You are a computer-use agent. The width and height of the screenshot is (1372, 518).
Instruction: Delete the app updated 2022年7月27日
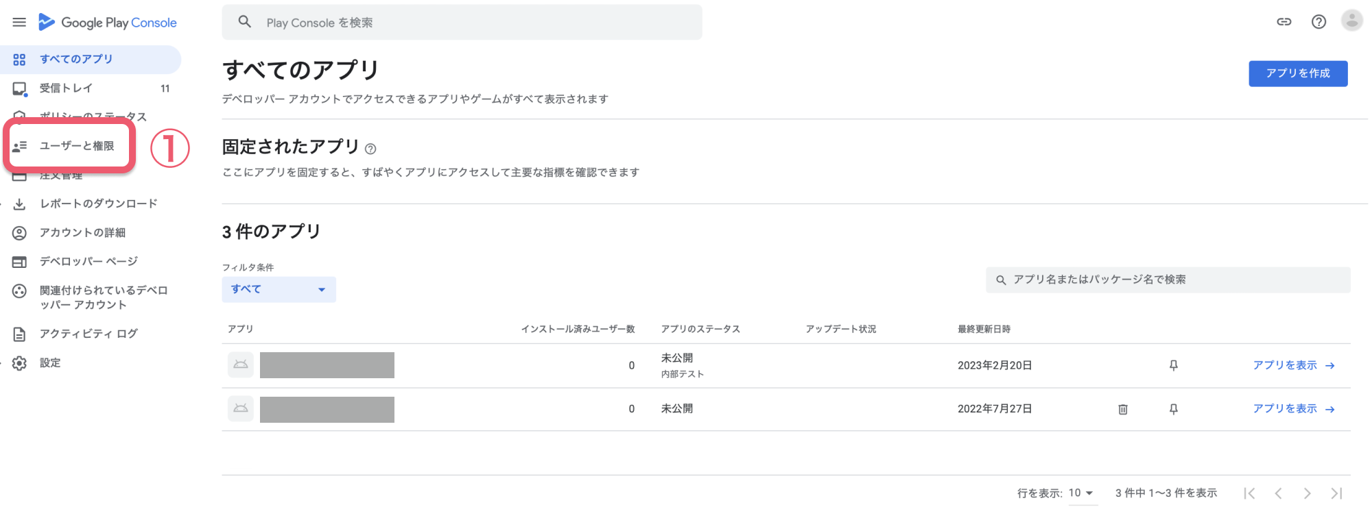1123,409
